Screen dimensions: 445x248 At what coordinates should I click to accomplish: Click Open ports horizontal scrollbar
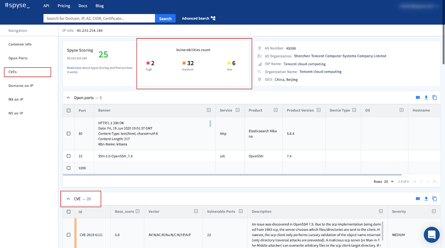(232, 175)
